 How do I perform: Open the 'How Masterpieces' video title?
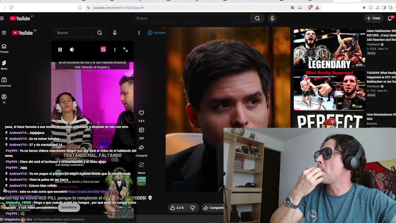point(381,117)
